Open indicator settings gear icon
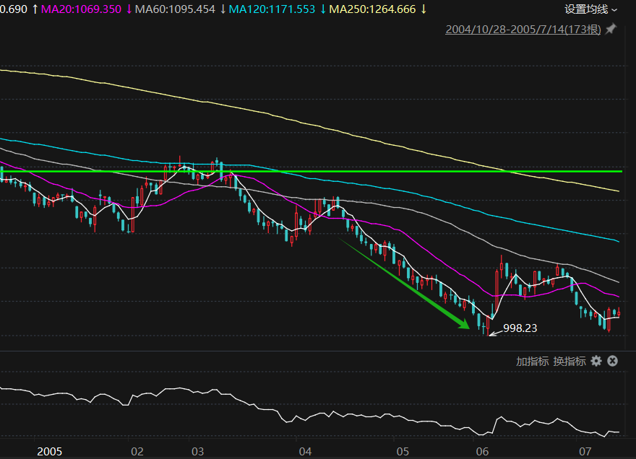 [x=596, y=361]
